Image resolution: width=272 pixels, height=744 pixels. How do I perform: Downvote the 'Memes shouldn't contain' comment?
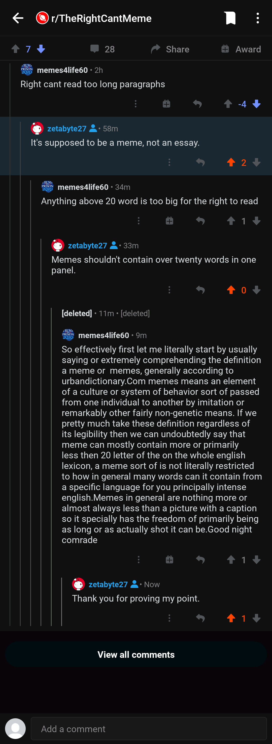[x=256, y=290]
